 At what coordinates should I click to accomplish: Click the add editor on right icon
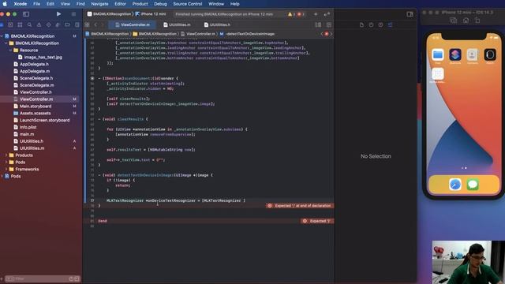[x=329, y=24]
